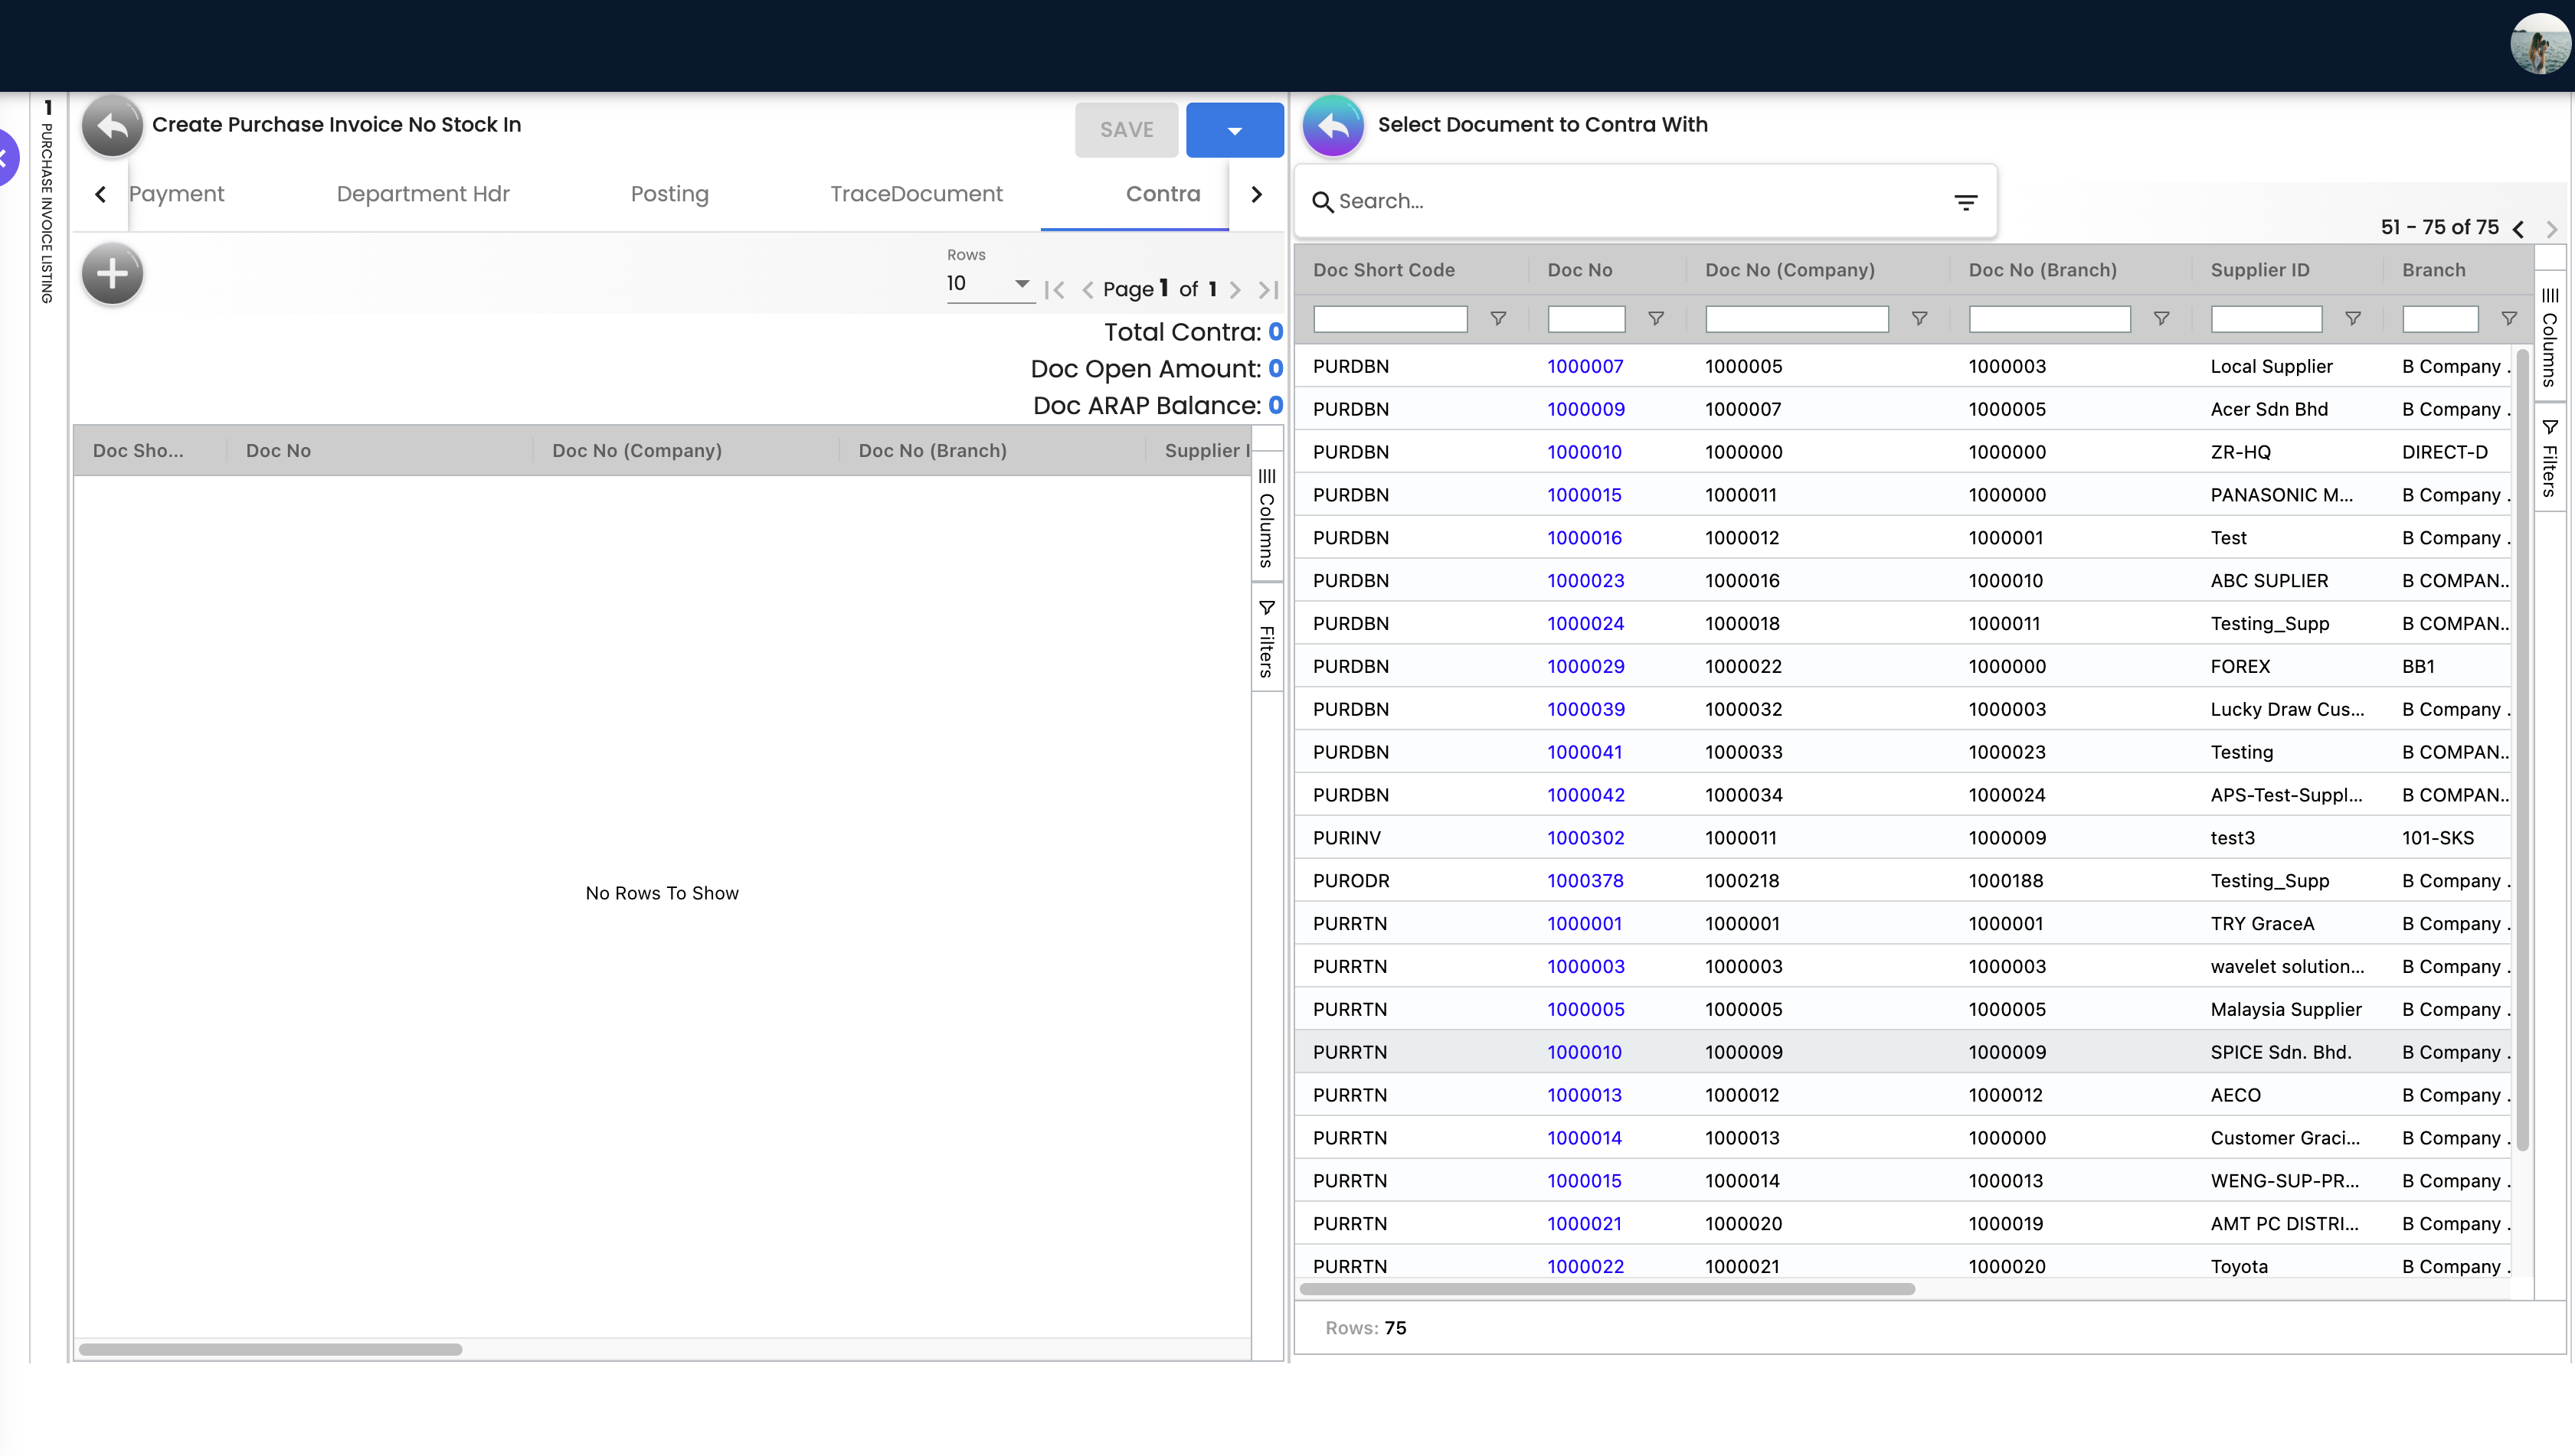Open filter menu for Doc No (Company) column

tap(1919, 318)
